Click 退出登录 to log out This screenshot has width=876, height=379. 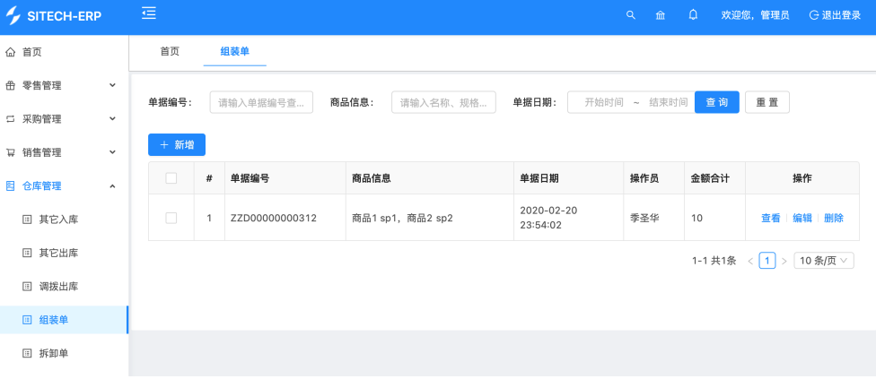coord(835,15)
